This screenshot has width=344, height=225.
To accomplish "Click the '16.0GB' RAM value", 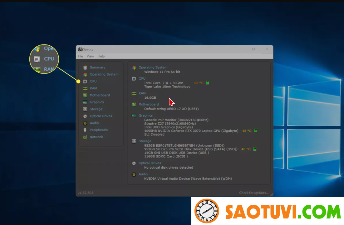I will tap(150, 98).
